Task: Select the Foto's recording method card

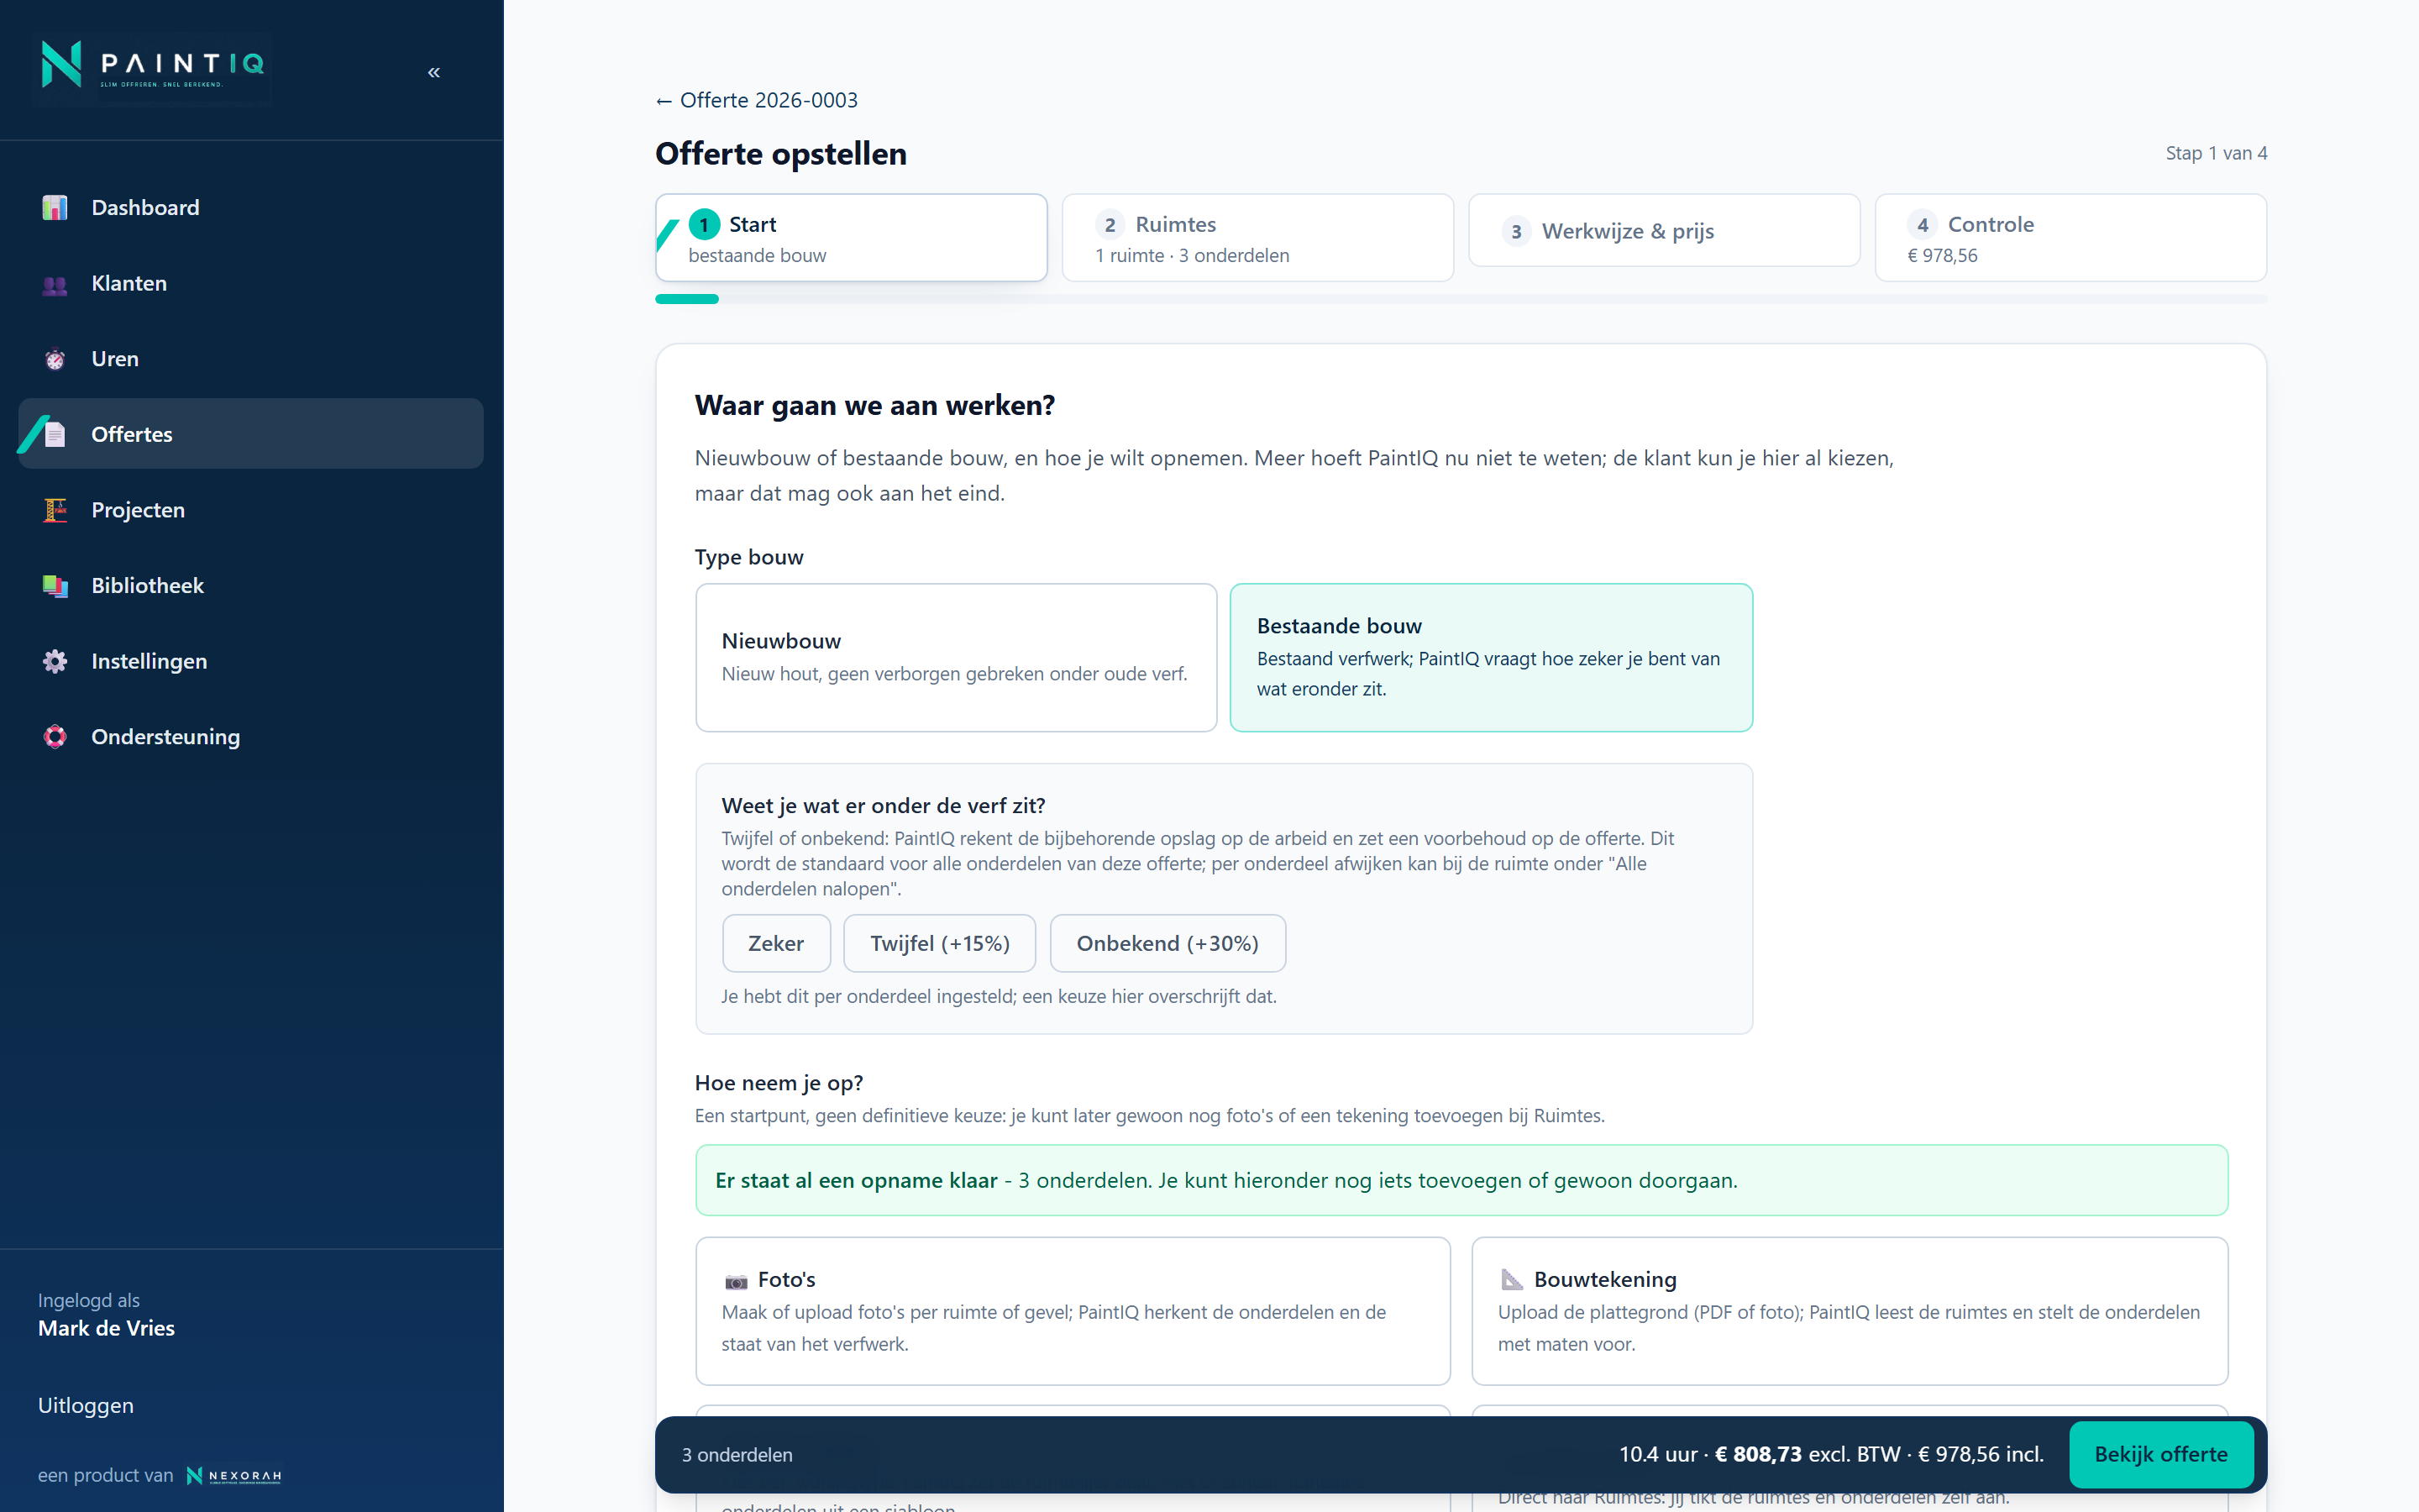Action: (x=1073, y=1311)
